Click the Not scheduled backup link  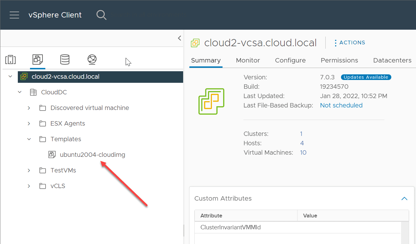[341, 105]
